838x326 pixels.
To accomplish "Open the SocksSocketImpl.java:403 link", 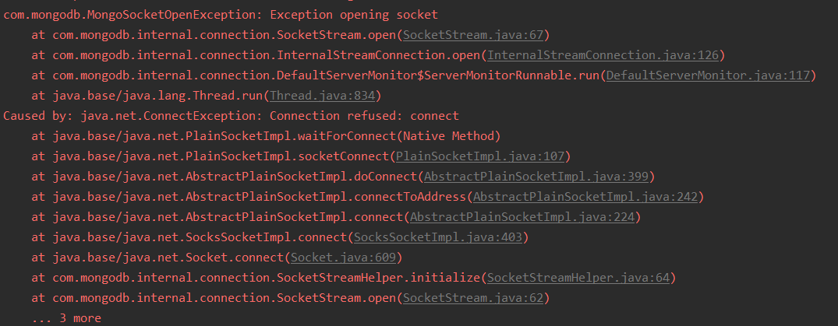I will pyautogui.click(x=437, y=237).
